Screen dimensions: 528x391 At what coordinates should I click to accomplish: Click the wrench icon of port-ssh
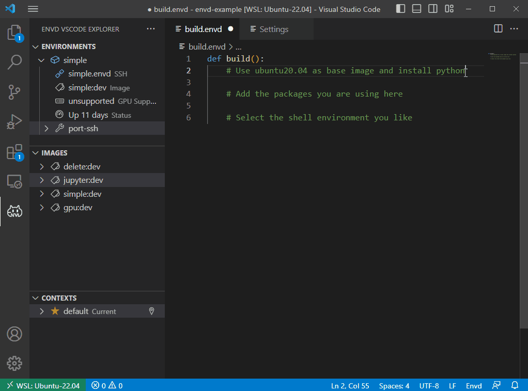point(59,128)
